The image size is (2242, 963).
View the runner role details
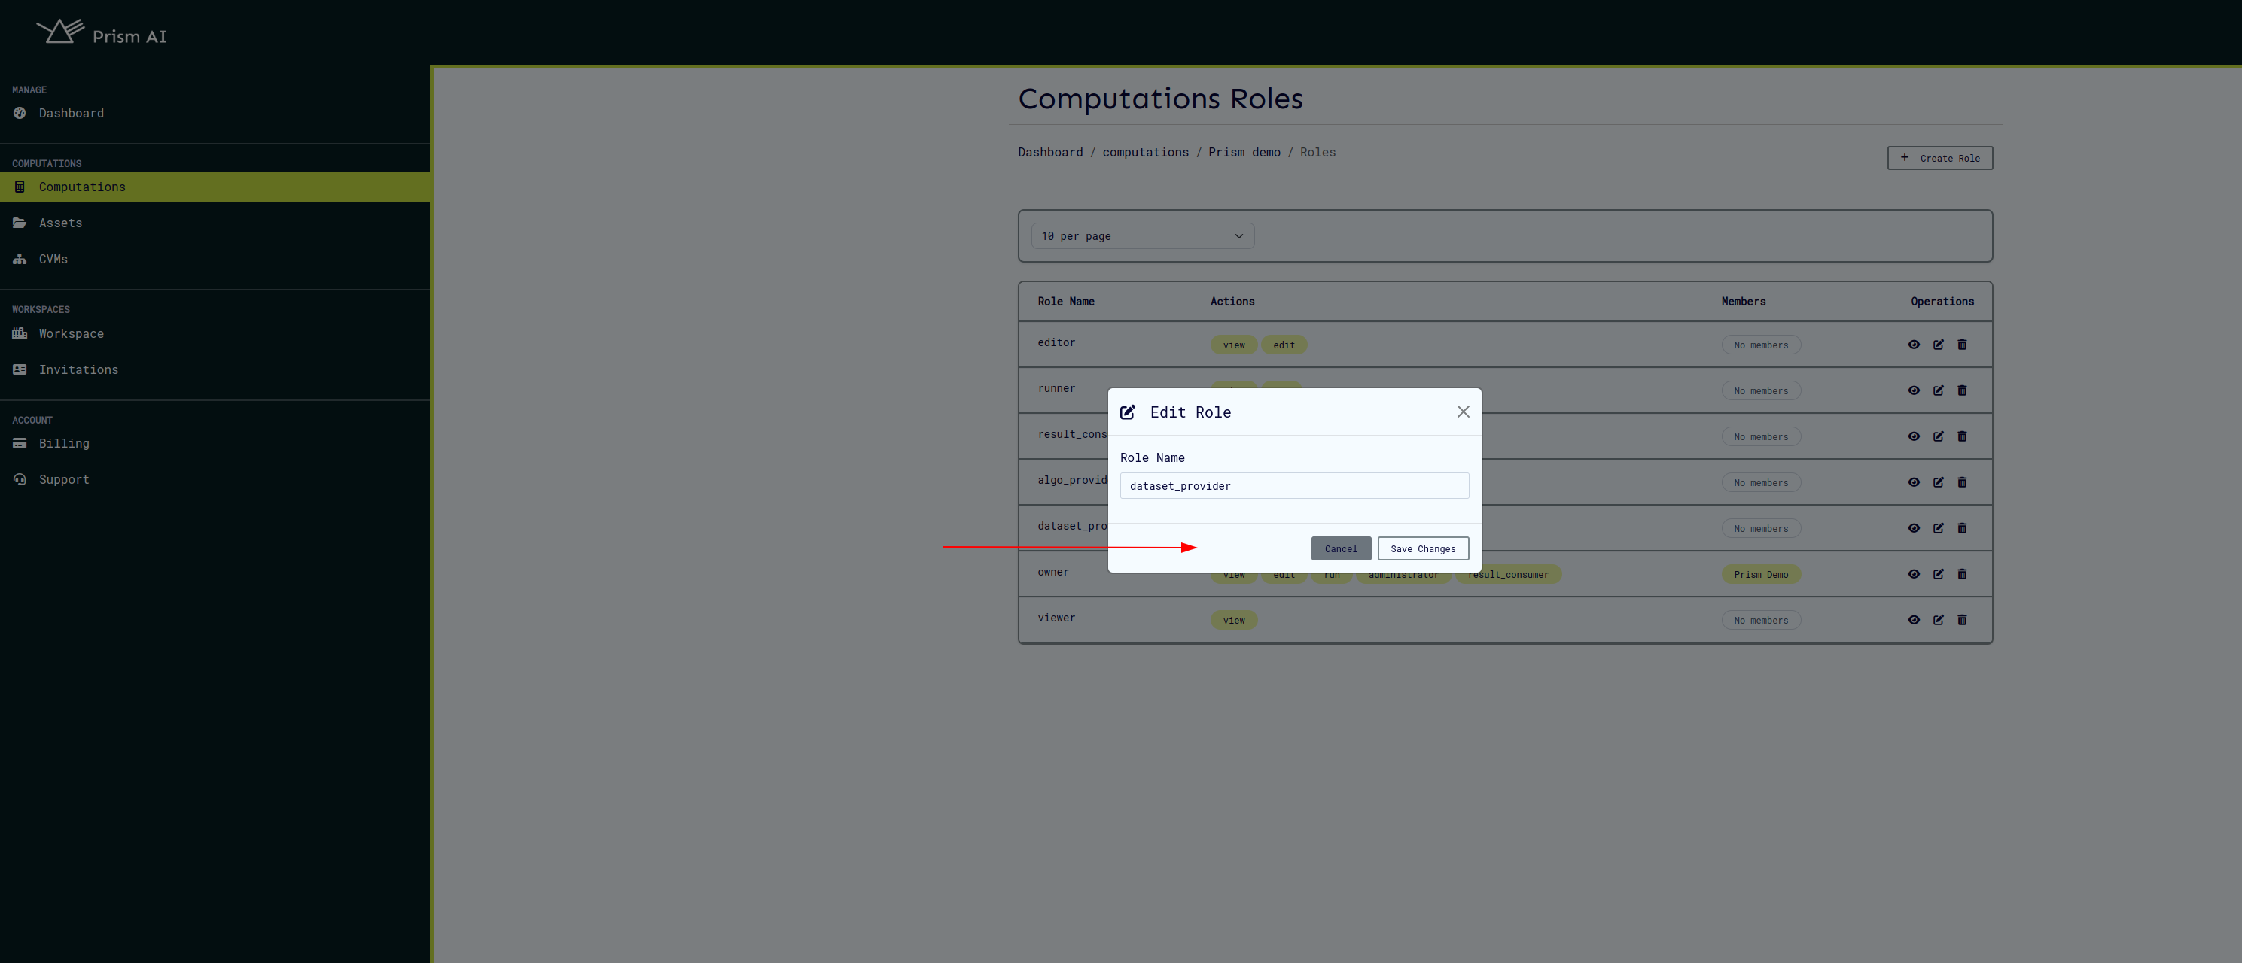point(1913,390)
